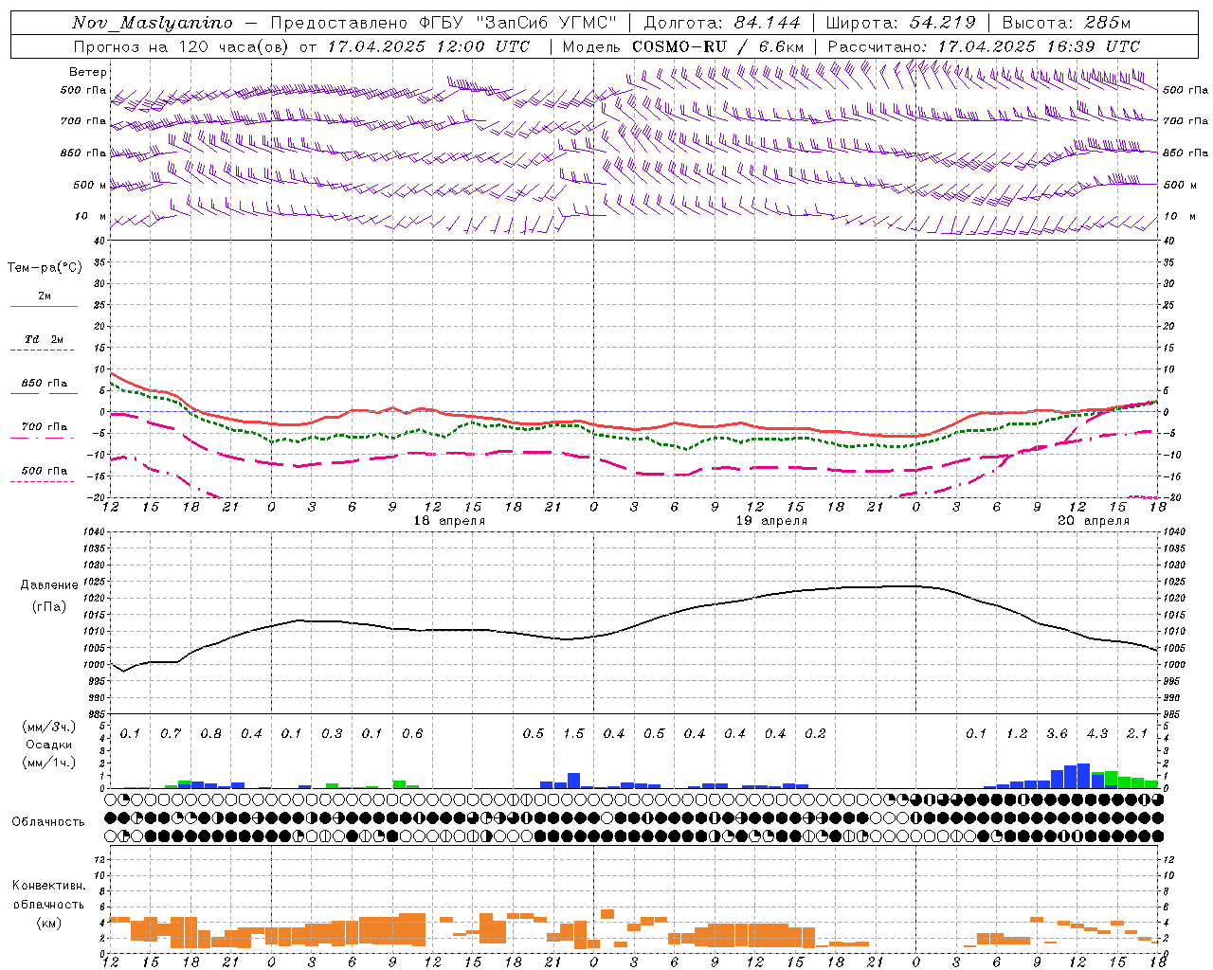Select the Тем-ра(°C) legend title
Viewport: 1213px width, 970px height.
tap(45, 268)
